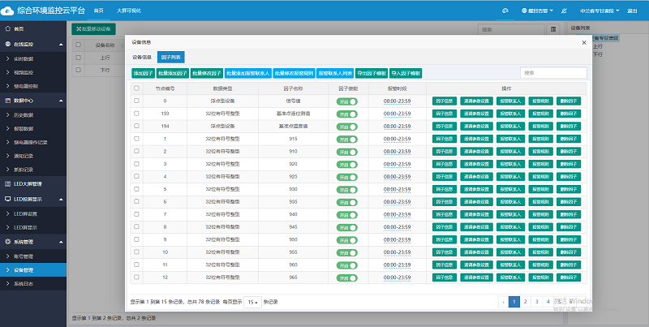Click the cloud platform logo icon

pos(8,11)
